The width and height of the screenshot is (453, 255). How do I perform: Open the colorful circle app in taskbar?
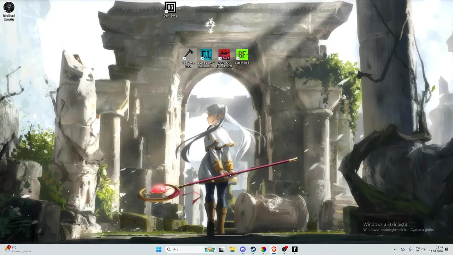pos(264,249)
